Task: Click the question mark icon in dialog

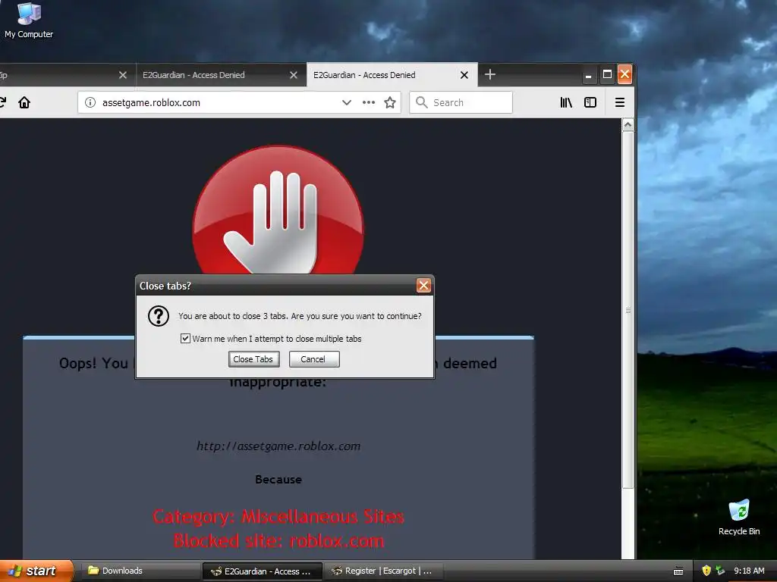Action: [x=159, y=316]
